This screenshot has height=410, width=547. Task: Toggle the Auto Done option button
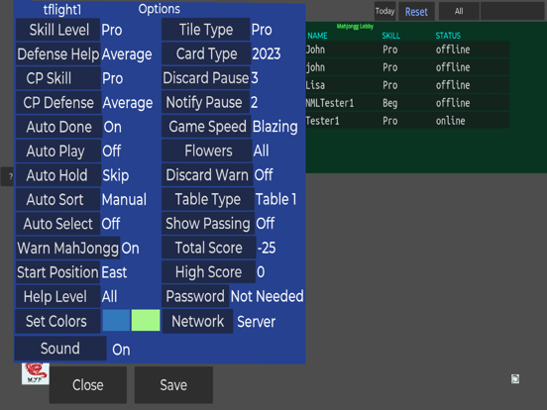coord(58,127)
